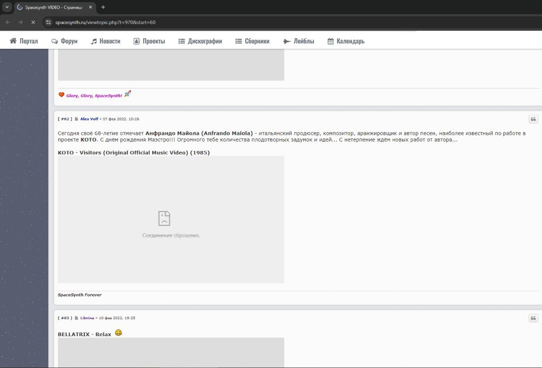Image resolution: width=542 pixels, height=368 pixels.
Task: Quote post #62 by Alex Volf
Action: coord(534,119)
